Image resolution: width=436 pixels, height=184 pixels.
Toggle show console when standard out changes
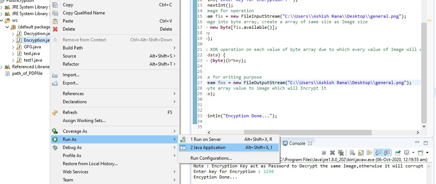378,153
